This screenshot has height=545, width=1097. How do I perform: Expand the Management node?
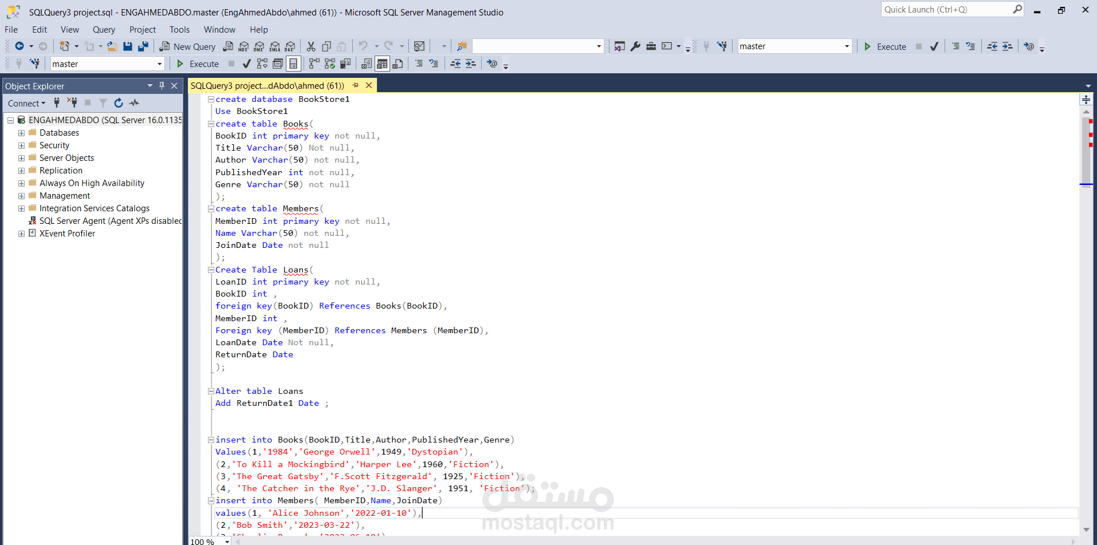click(x=21, y=196)
